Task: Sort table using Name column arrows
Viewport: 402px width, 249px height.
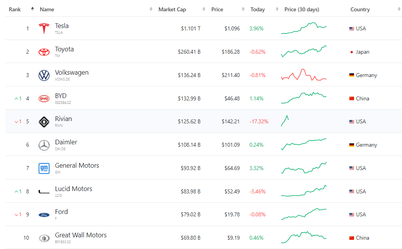Action: tap(151, 9)
